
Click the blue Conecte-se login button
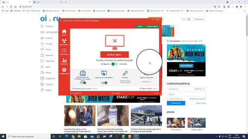[176, 103]
